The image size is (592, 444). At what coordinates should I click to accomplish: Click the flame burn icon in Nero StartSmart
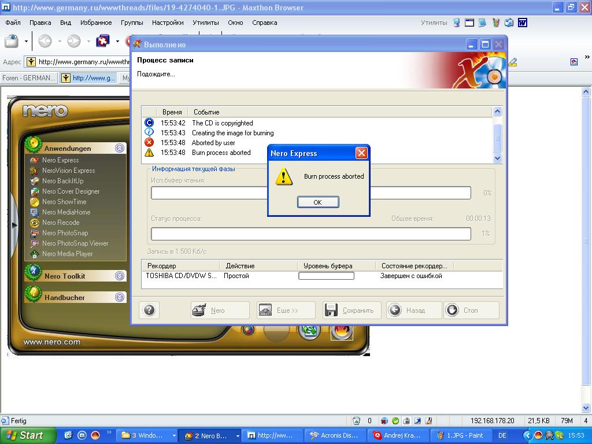click(342, 332)
